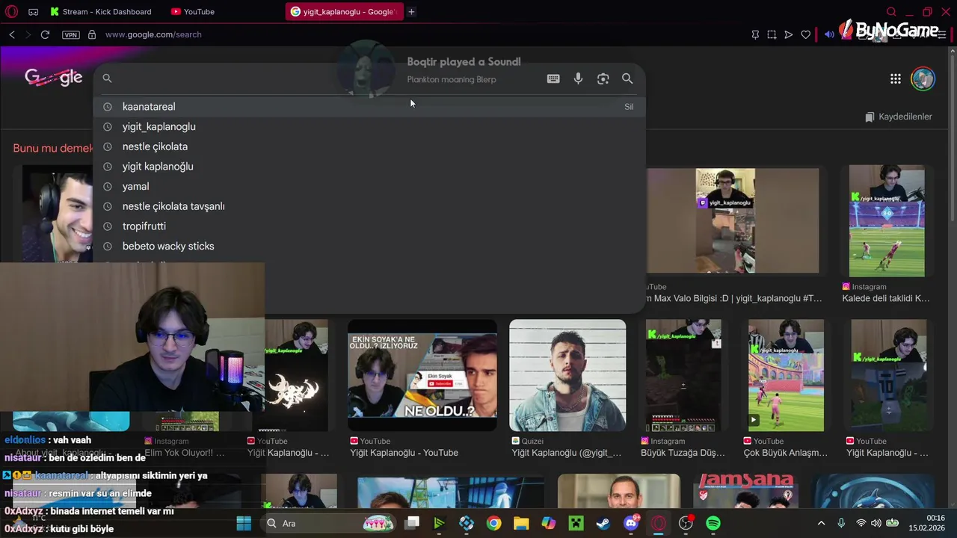Delete suggestion with the Sil link

[629, 107]
